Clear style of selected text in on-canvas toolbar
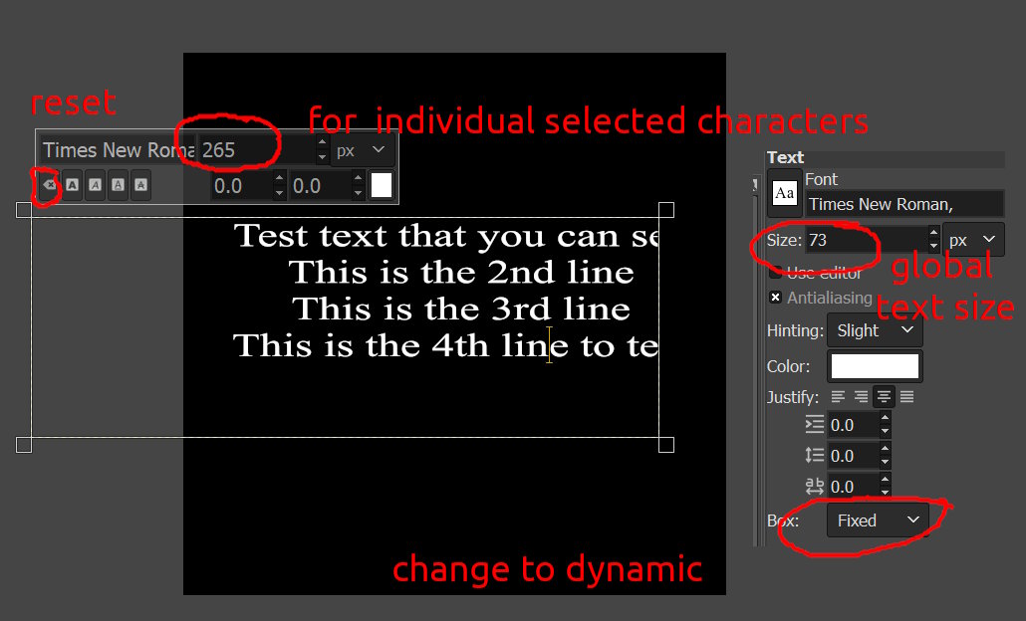Screen dimensions: 1026x621 point(49,185)
